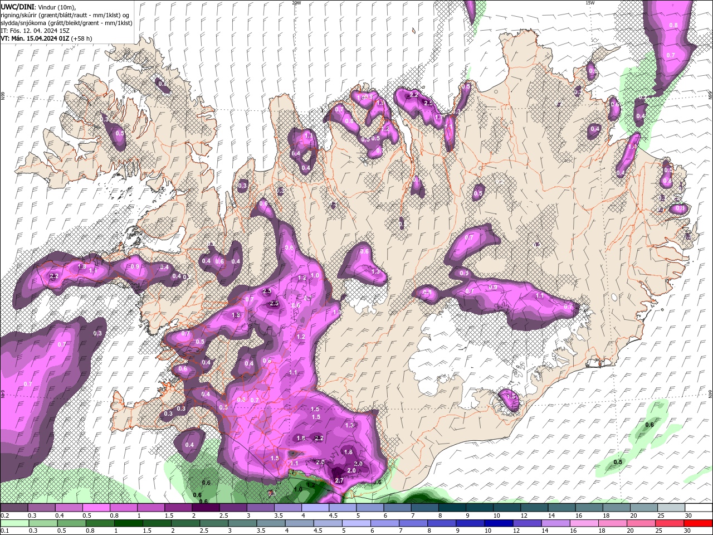Click the violet 14 lower-row legend swatch
713x535 pixels.
point(555,523)
